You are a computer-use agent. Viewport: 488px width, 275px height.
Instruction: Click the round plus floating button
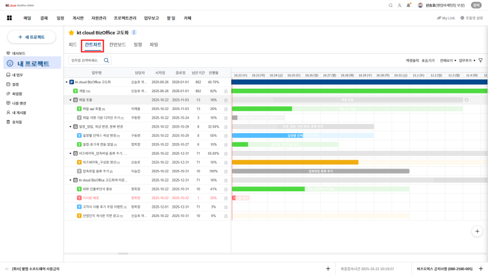coord(478,231)
